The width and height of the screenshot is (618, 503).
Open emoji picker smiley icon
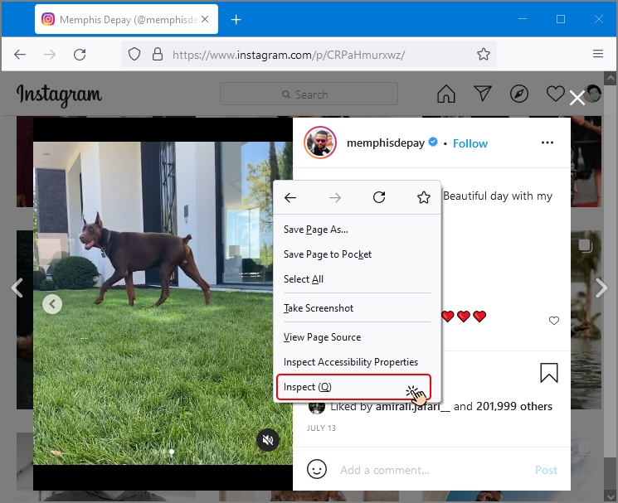point(316,469)
